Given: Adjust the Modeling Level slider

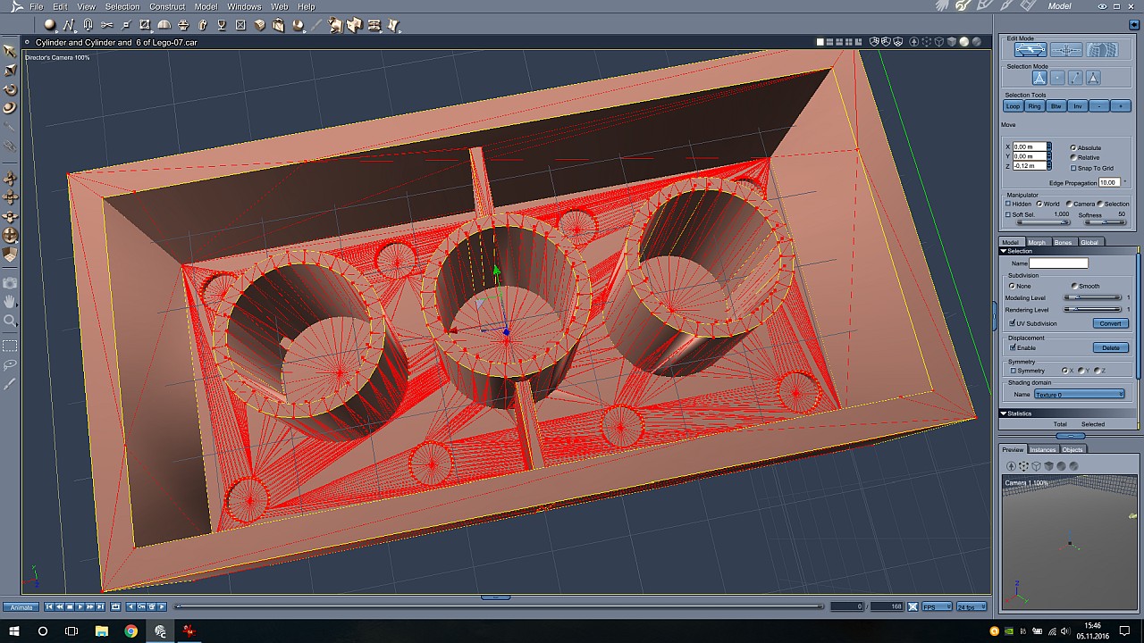Looking at the screenshot, I should coord(1092,297).
